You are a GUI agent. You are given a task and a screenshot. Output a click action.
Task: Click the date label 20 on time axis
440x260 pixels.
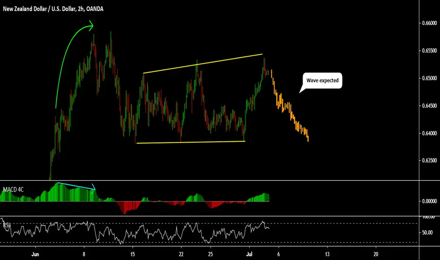click(x=376, y=254)
